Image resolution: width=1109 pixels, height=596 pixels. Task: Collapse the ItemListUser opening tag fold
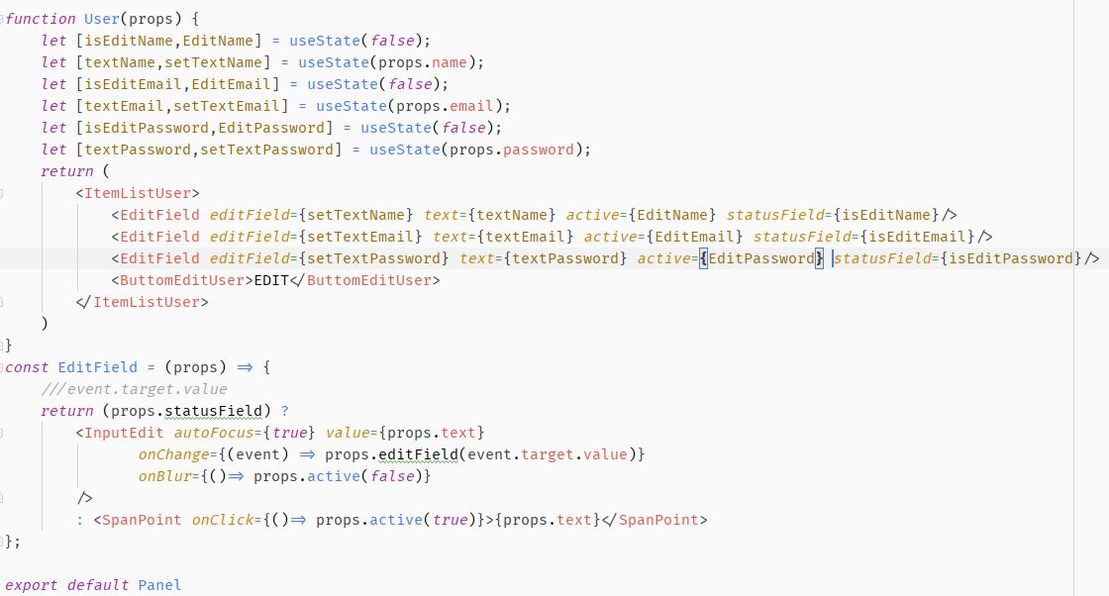[x=2, y=193]
